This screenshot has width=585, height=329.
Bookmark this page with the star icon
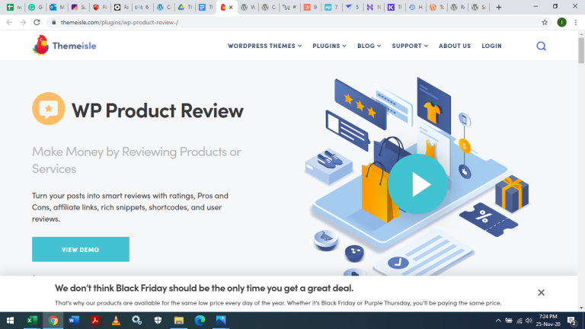pos(545,22)
